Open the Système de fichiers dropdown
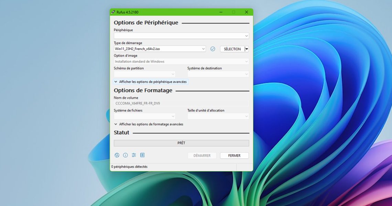 click(144, 116)
